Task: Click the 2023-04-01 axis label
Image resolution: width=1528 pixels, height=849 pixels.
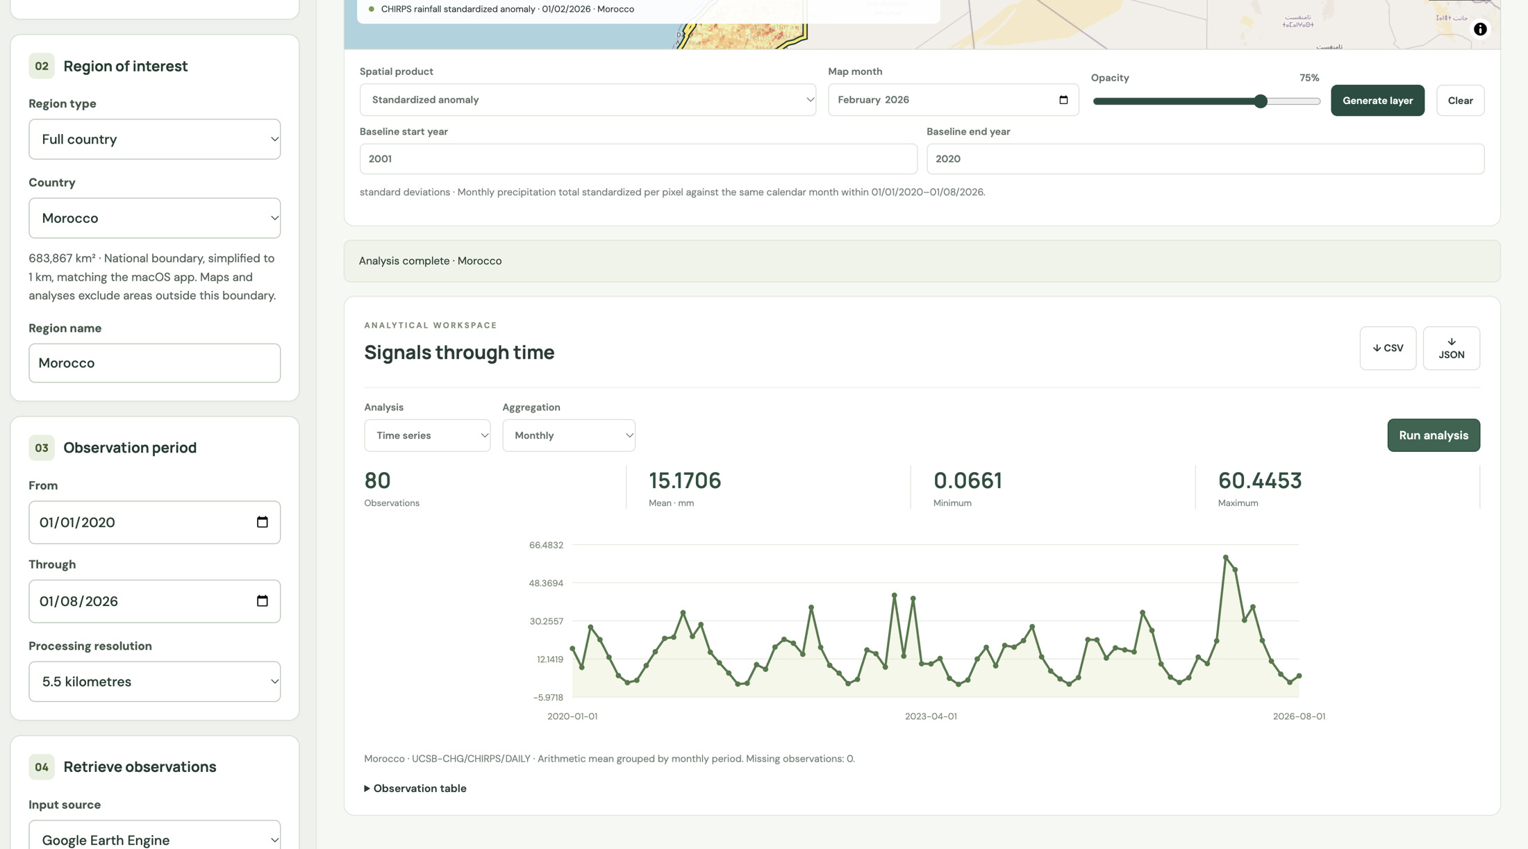Action: click(931, 716)
